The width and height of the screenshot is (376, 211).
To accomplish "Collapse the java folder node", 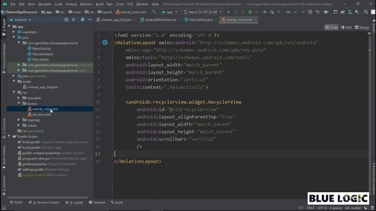I will (14, 38).
